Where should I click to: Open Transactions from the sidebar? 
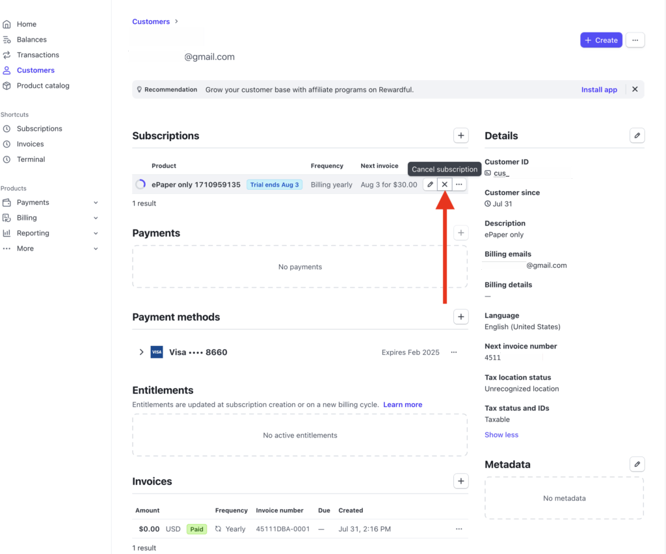point(38,55)
